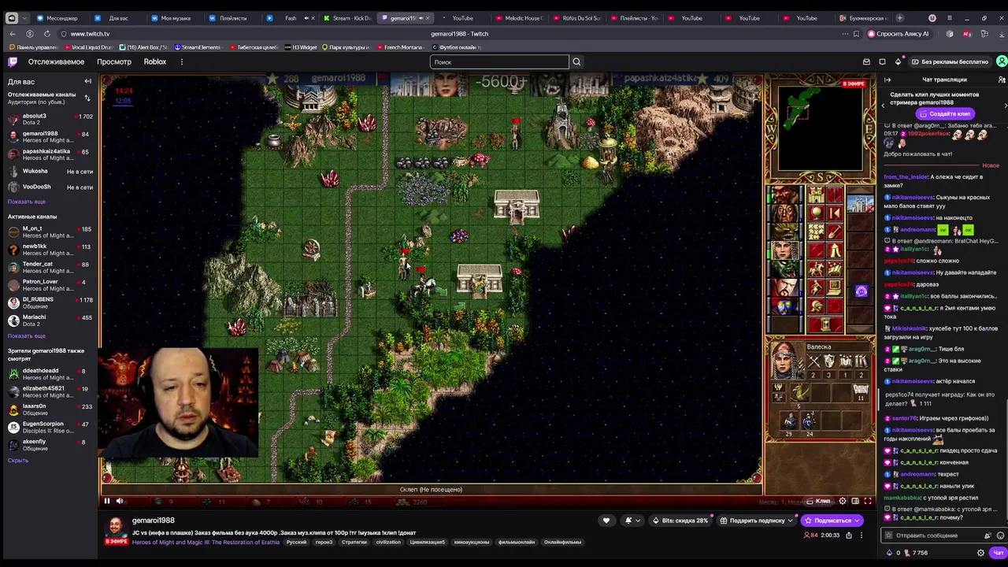Open the Wukosha offline channel

tap(50, 171)
